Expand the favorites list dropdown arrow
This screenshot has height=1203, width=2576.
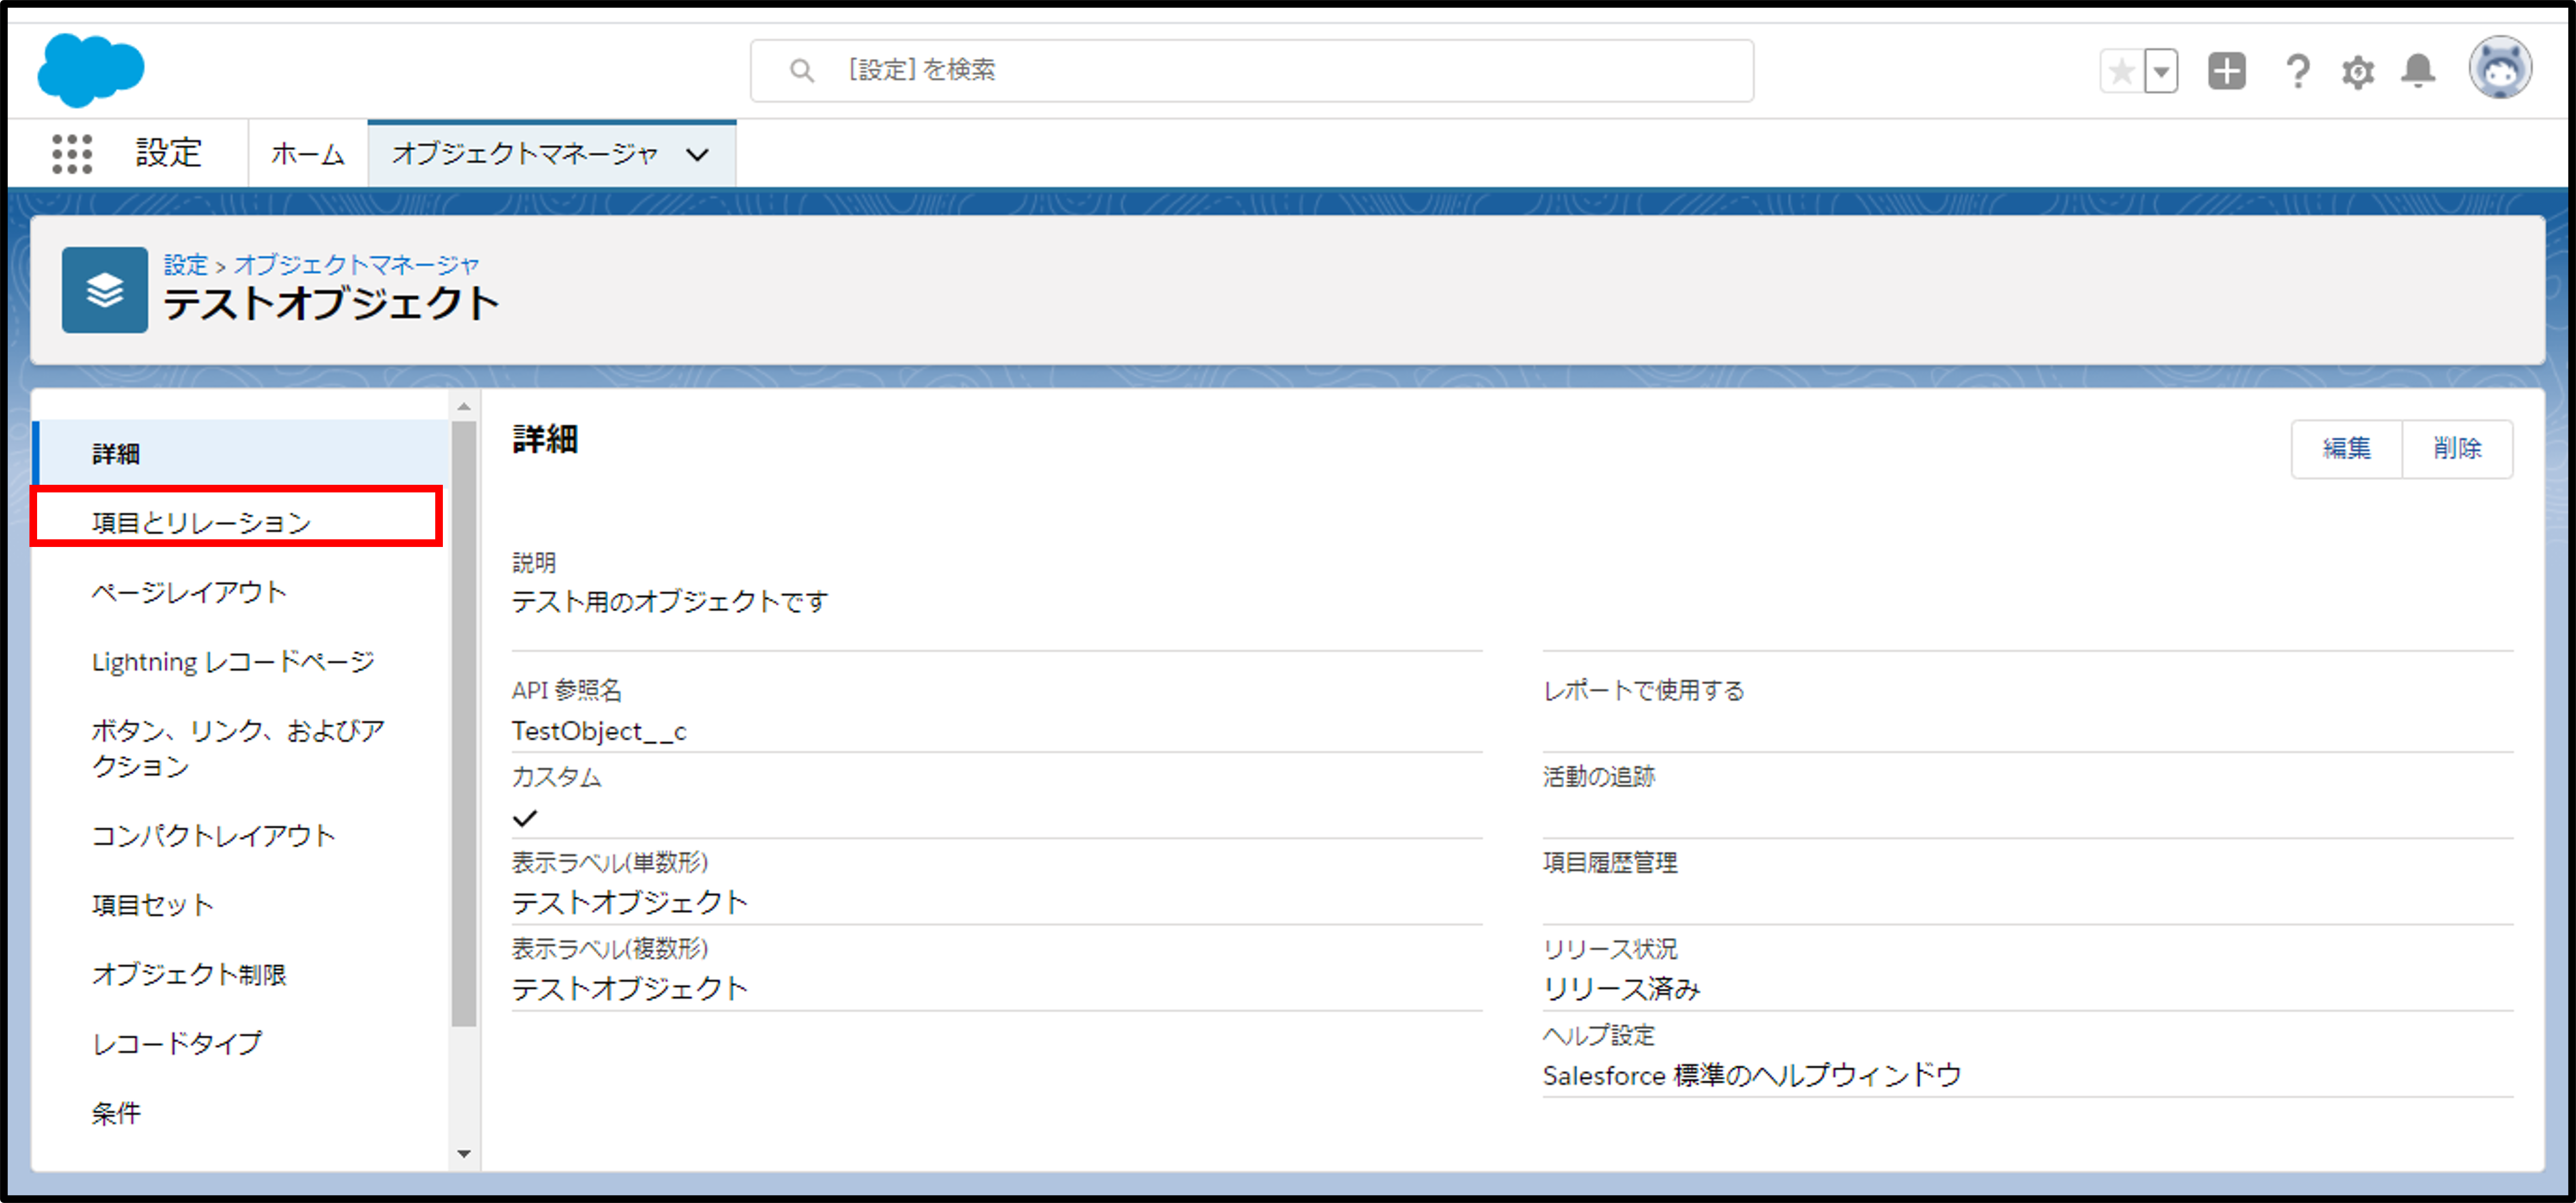2161,72
